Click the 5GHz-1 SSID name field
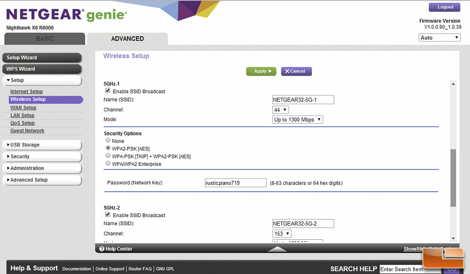Image resolution: width=470 pixels, height=274 pixels. click(x=303, y=100)
